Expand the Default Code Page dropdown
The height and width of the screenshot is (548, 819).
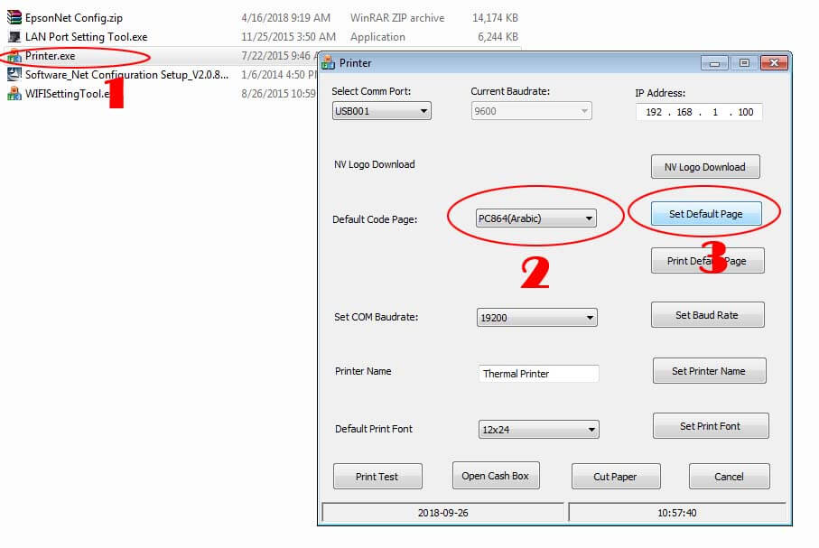coord(536,218)
